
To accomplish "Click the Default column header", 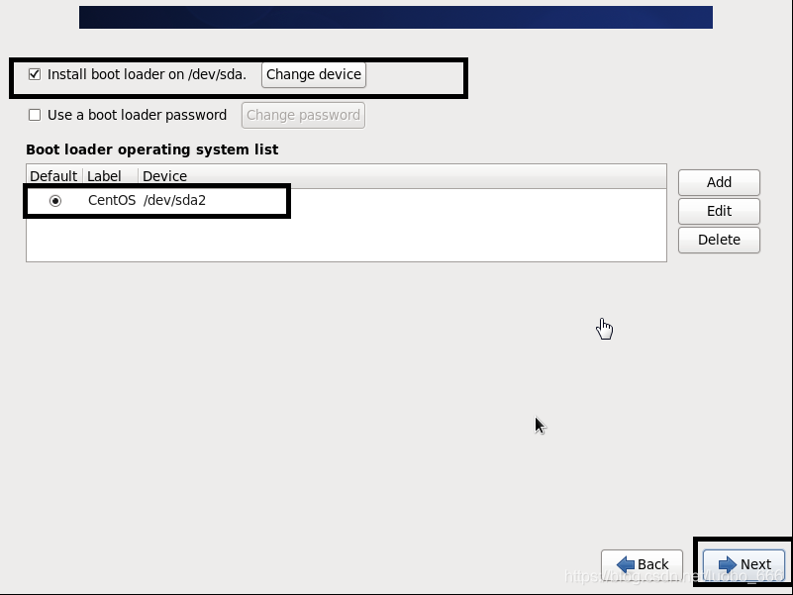I will pos(54,176).
